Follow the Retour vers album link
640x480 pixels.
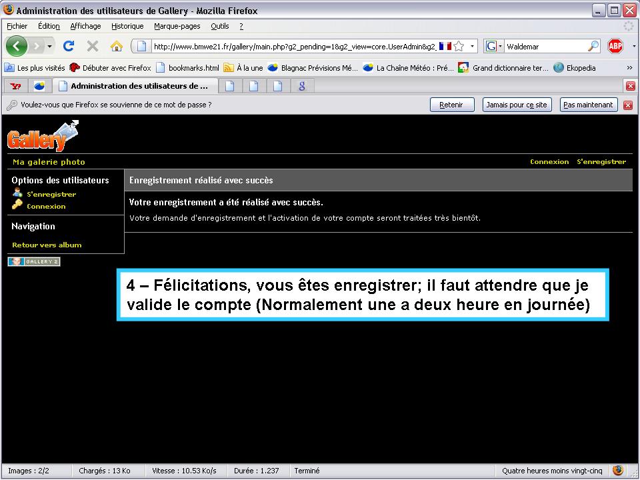click(x=47, y=245)
